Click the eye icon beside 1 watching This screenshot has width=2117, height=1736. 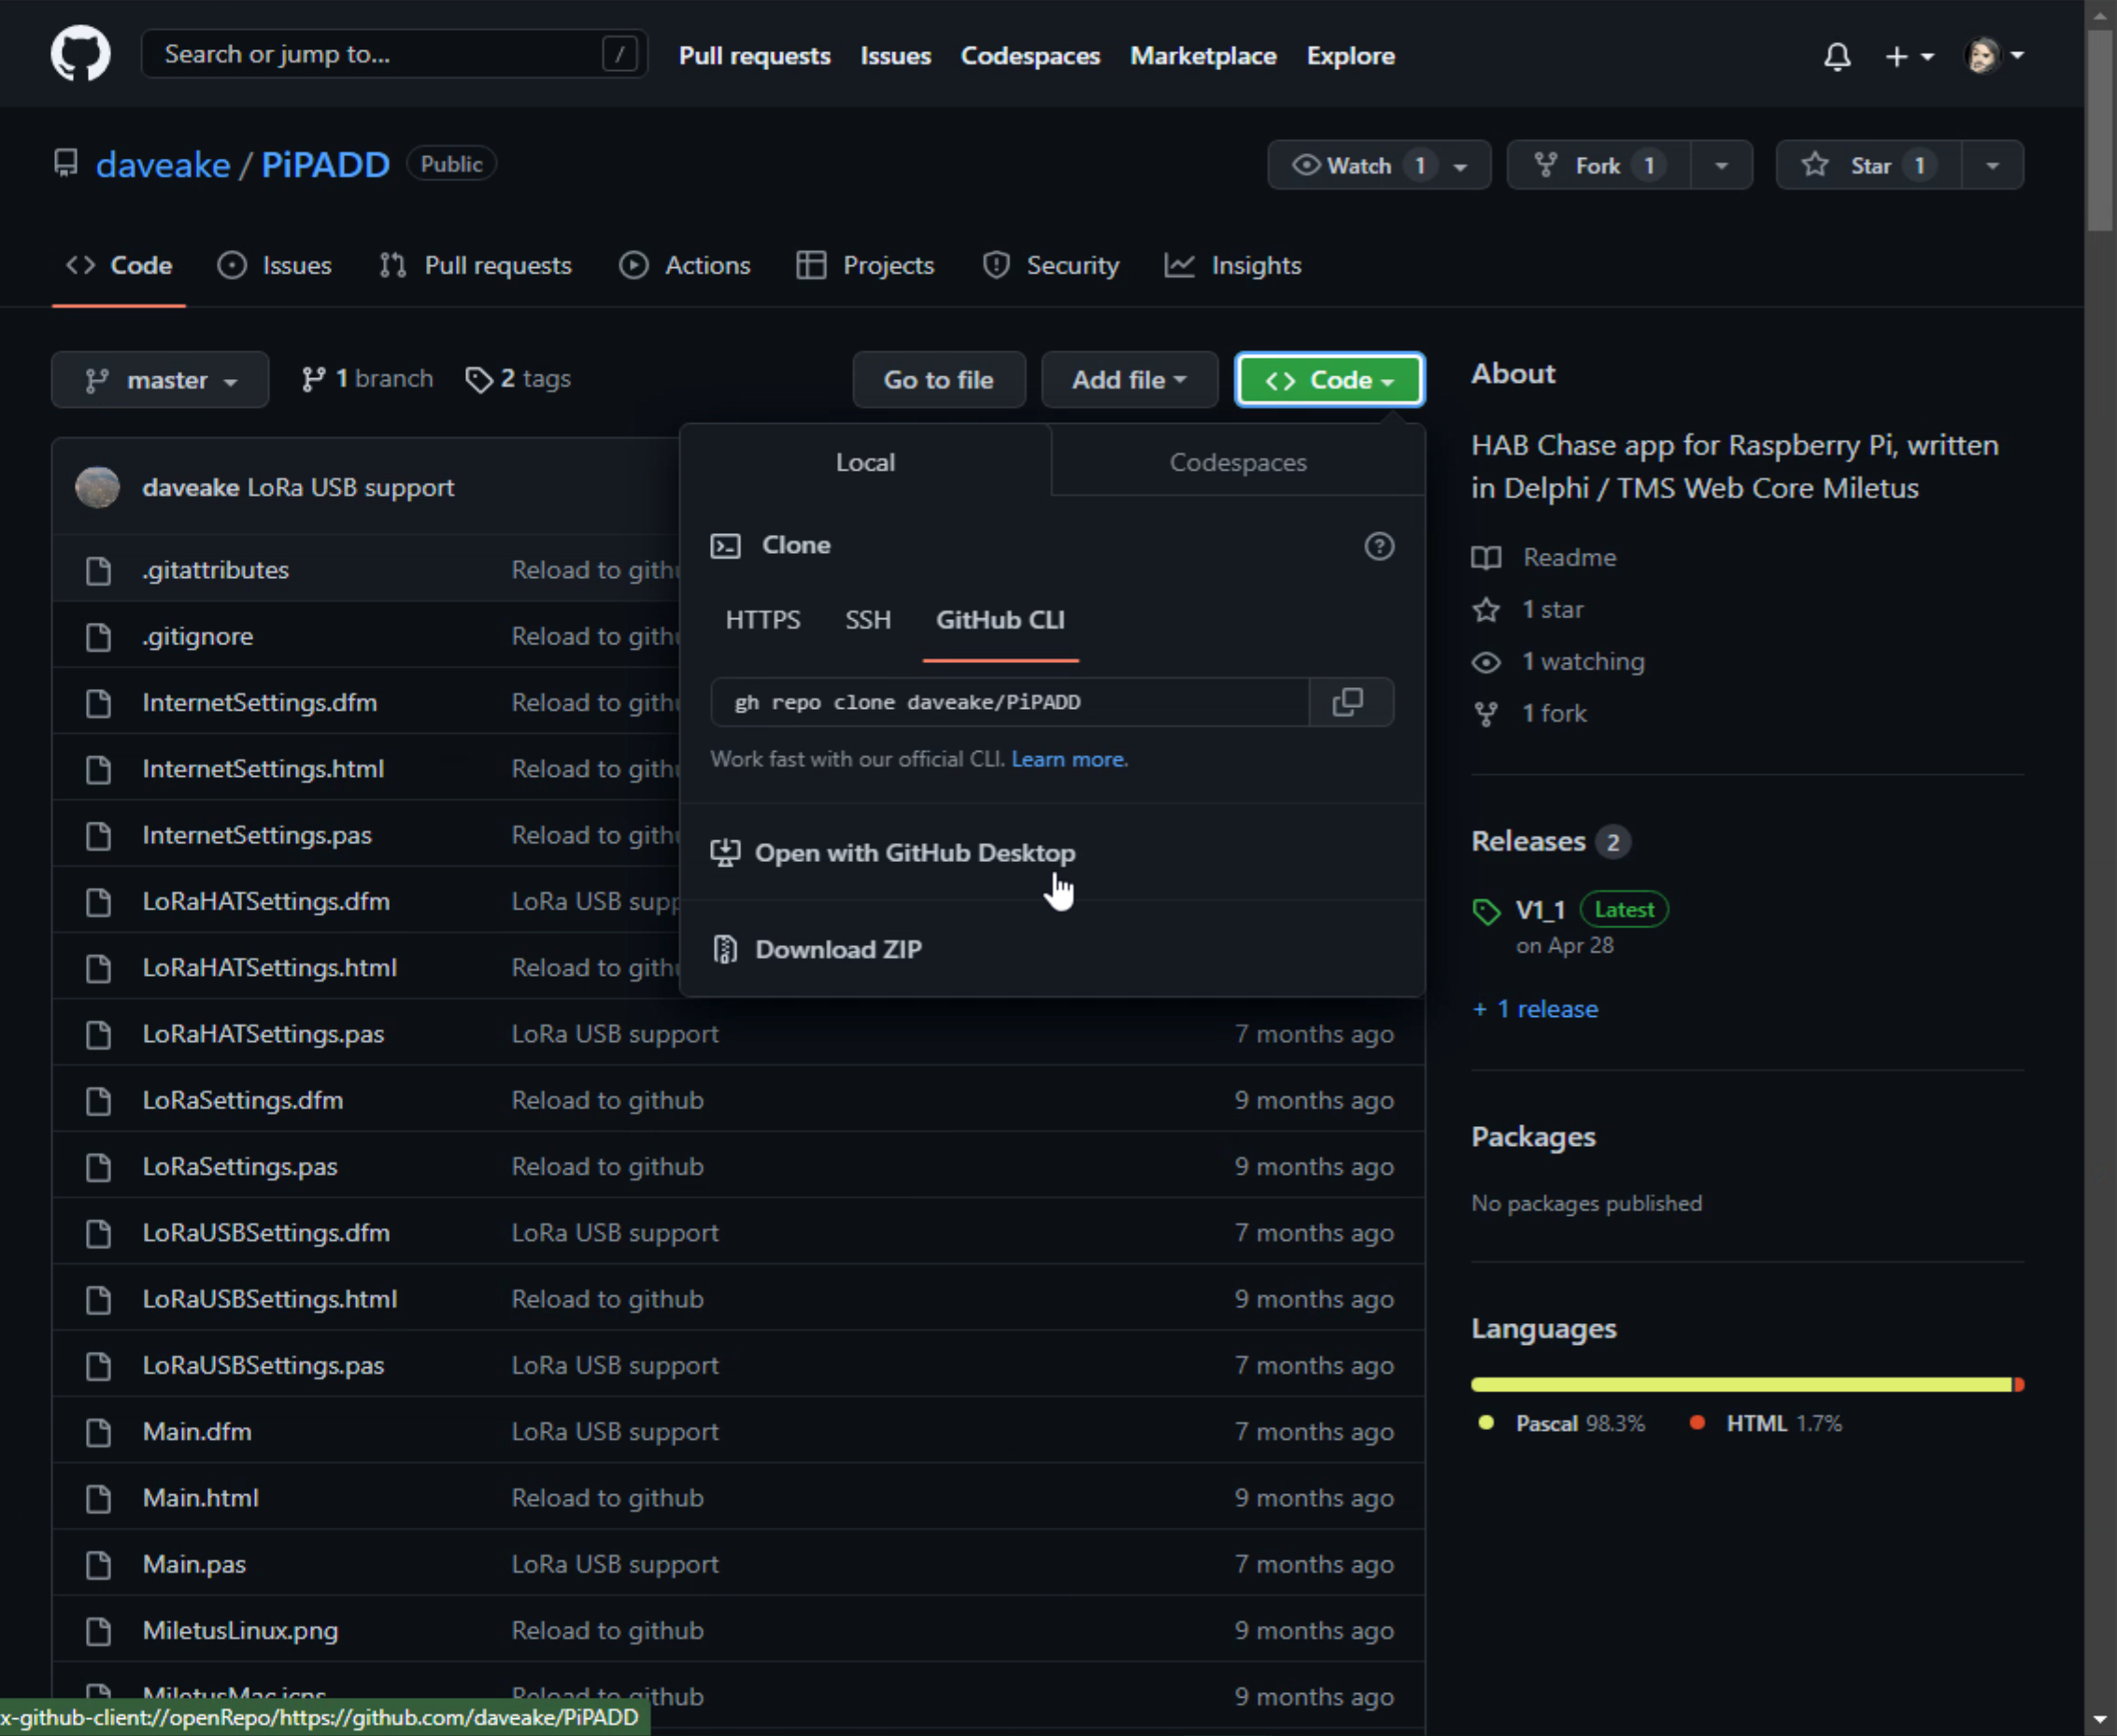coord(1486,662)
